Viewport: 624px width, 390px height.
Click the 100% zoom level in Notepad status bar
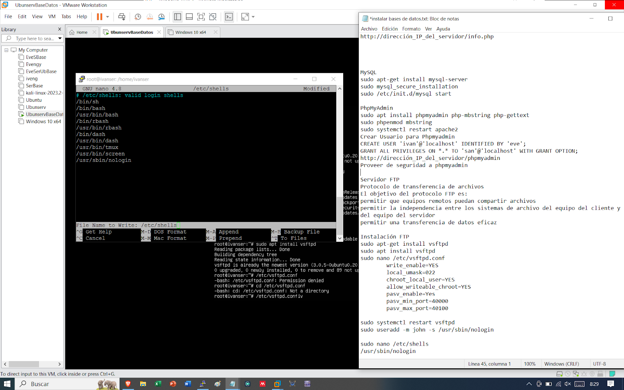pos(530,364)
